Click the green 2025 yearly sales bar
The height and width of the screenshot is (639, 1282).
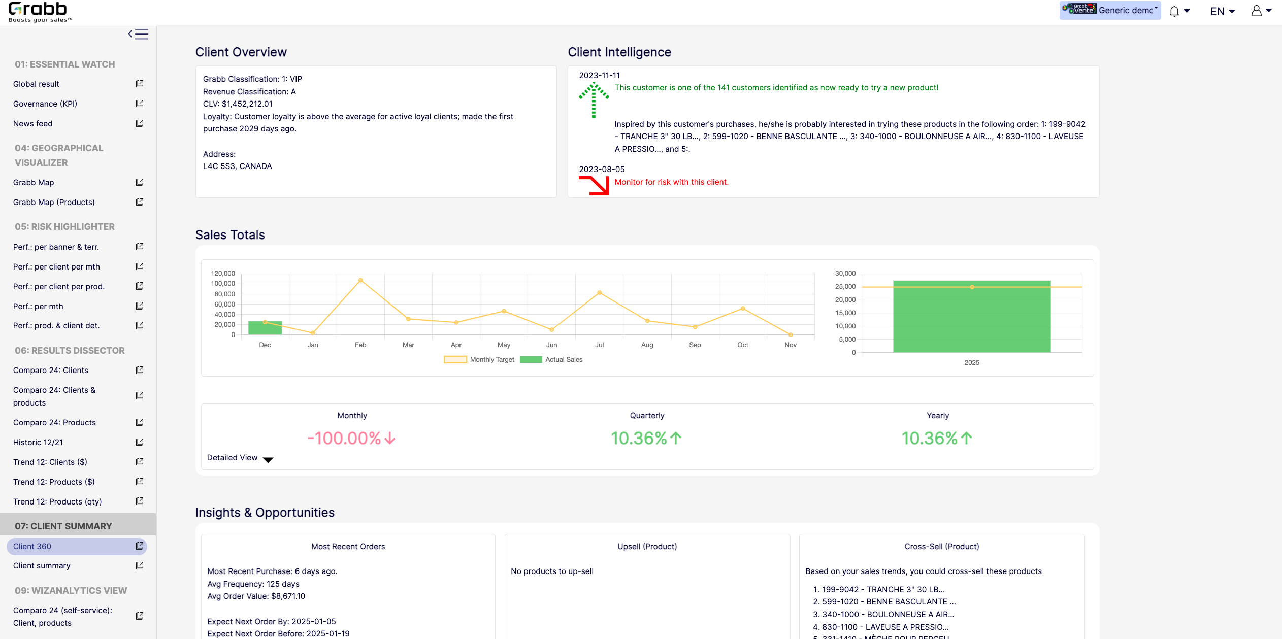pos(971,320)
